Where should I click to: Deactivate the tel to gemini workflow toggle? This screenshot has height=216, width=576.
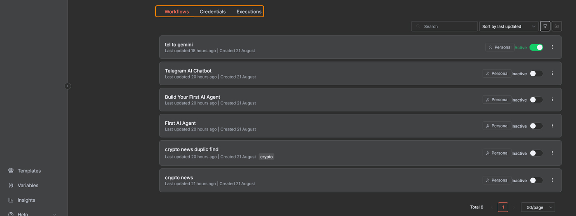pyautogui.click(x=536, y=47)
